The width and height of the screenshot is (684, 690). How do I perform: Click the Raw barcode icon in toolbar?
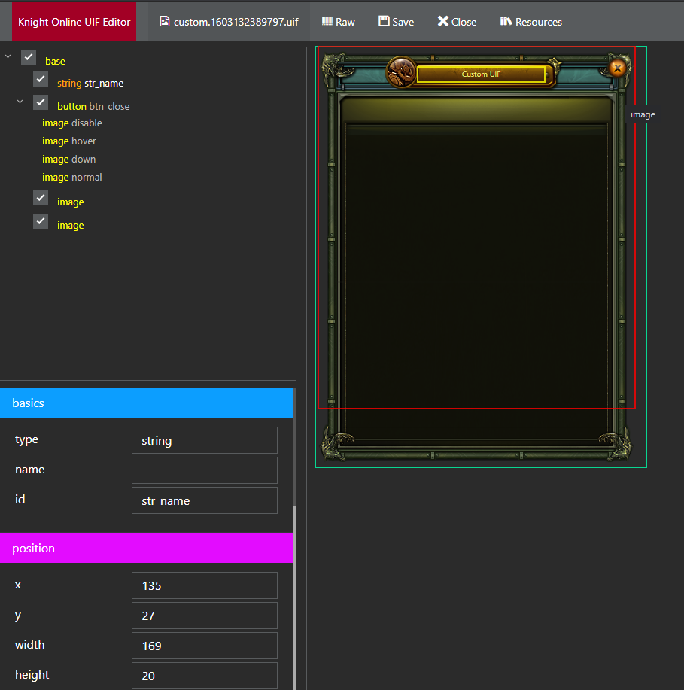[x=327, y=21]
